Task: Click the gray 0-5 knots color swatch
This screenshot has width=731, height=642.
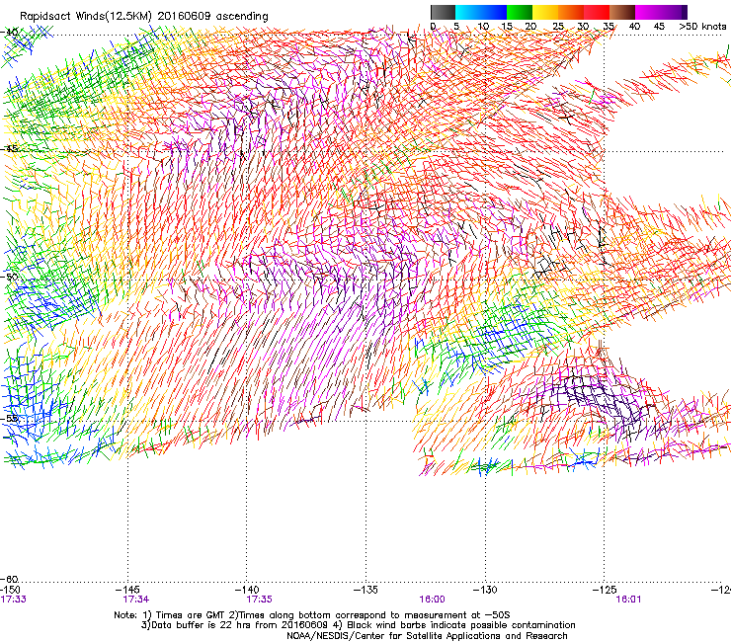Action: click(443, 12)
